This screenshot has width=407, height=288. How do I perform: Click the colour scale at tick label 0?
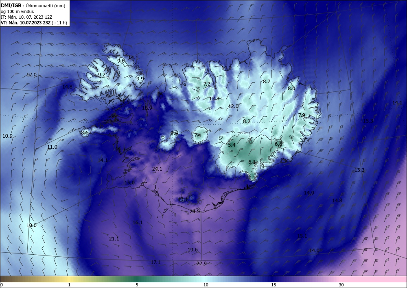click(2, 285)
